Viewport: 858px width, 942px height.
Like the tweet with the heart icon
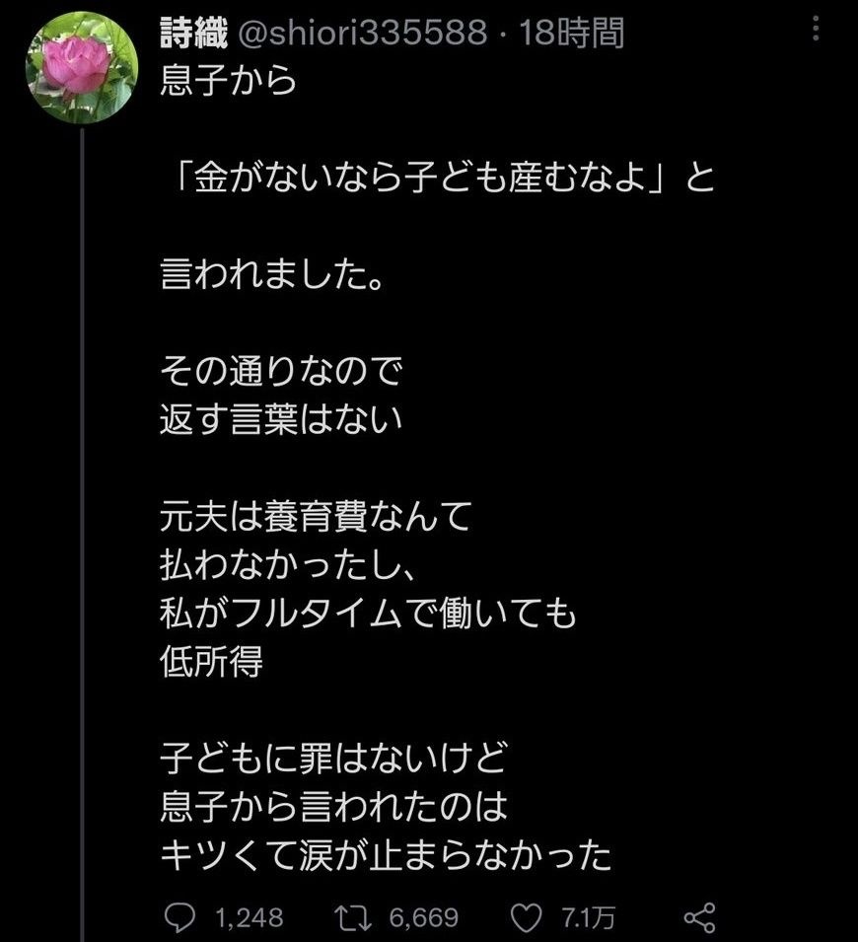pyautogui.click(x=531, y=917)
